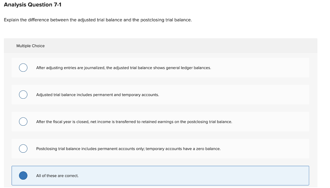Choose the answer mentioning retained earnings transfer
The width and height of the screenshot is (330, 188).
point(134,121)
